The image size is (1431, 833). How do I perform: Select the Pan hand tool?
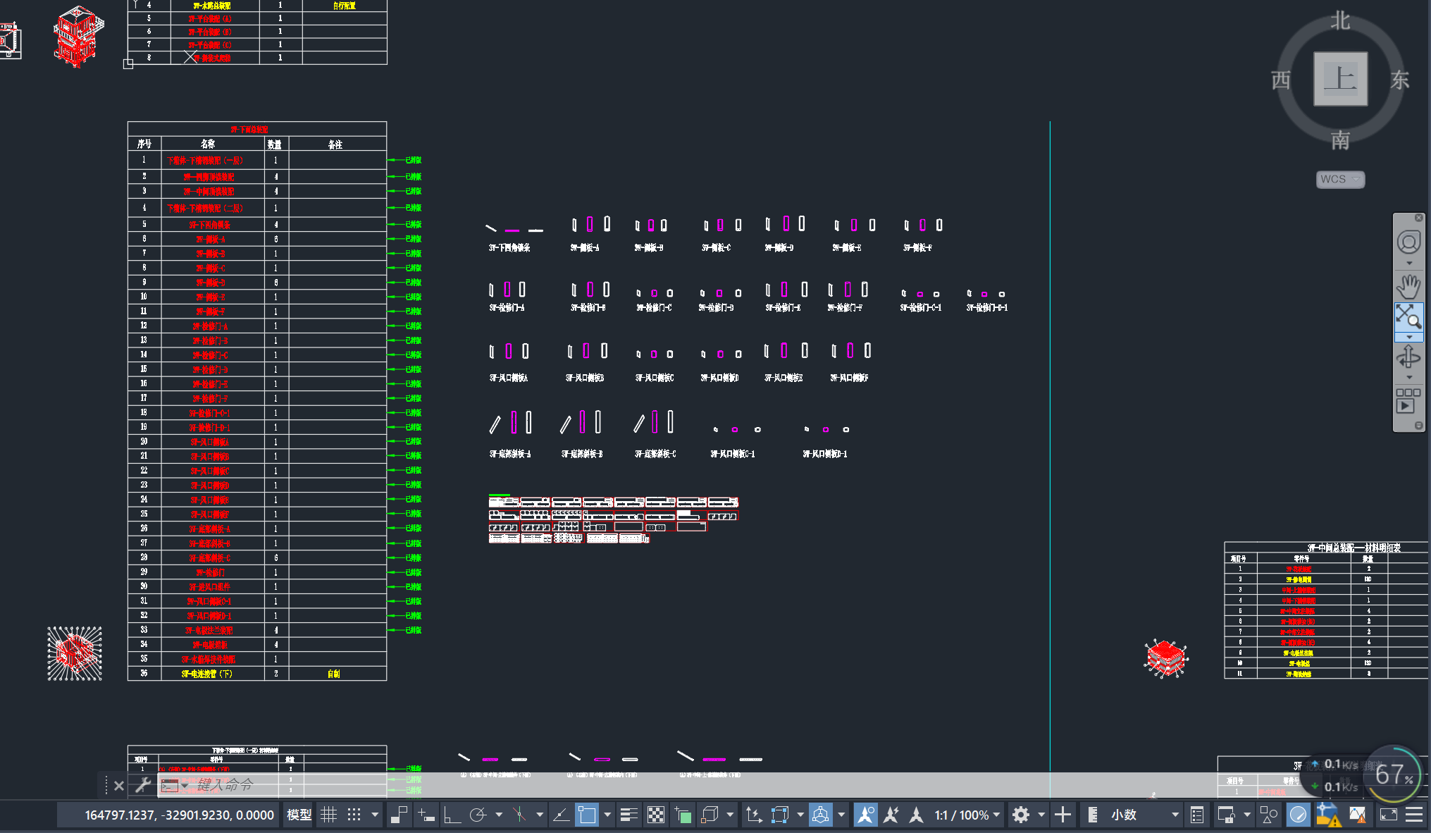click(x=1408, y=287)
